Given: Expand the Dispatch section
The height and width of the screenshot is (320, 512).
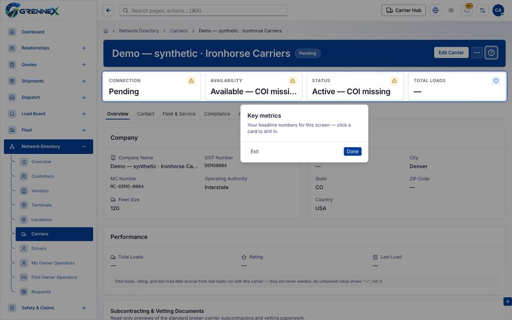Looking at the screenshot, I should pyautogui.click(x=84, y=97).
